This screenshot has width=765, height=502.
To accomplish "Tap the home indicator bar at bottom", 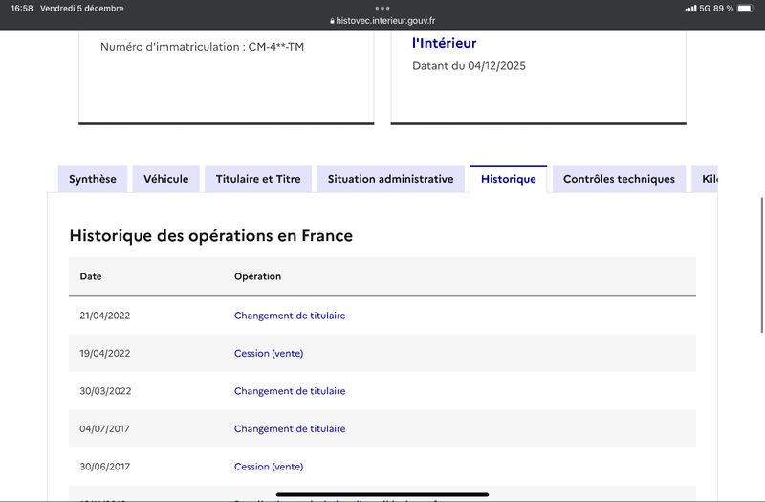I will (382, 494).
